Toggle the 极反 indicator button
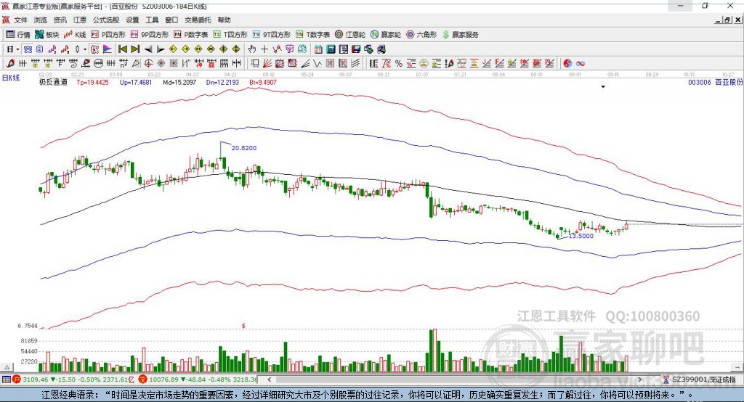Screen dimensions: 744x402 pos(95,49)
